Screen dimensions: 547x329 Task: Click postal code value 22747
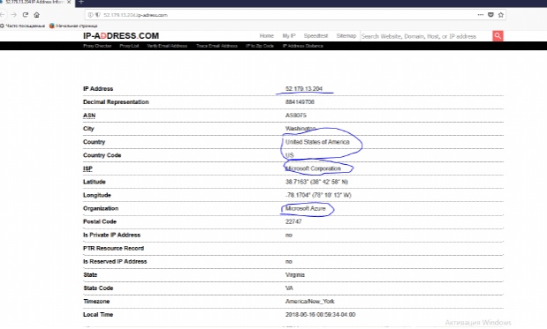(293, 221)
